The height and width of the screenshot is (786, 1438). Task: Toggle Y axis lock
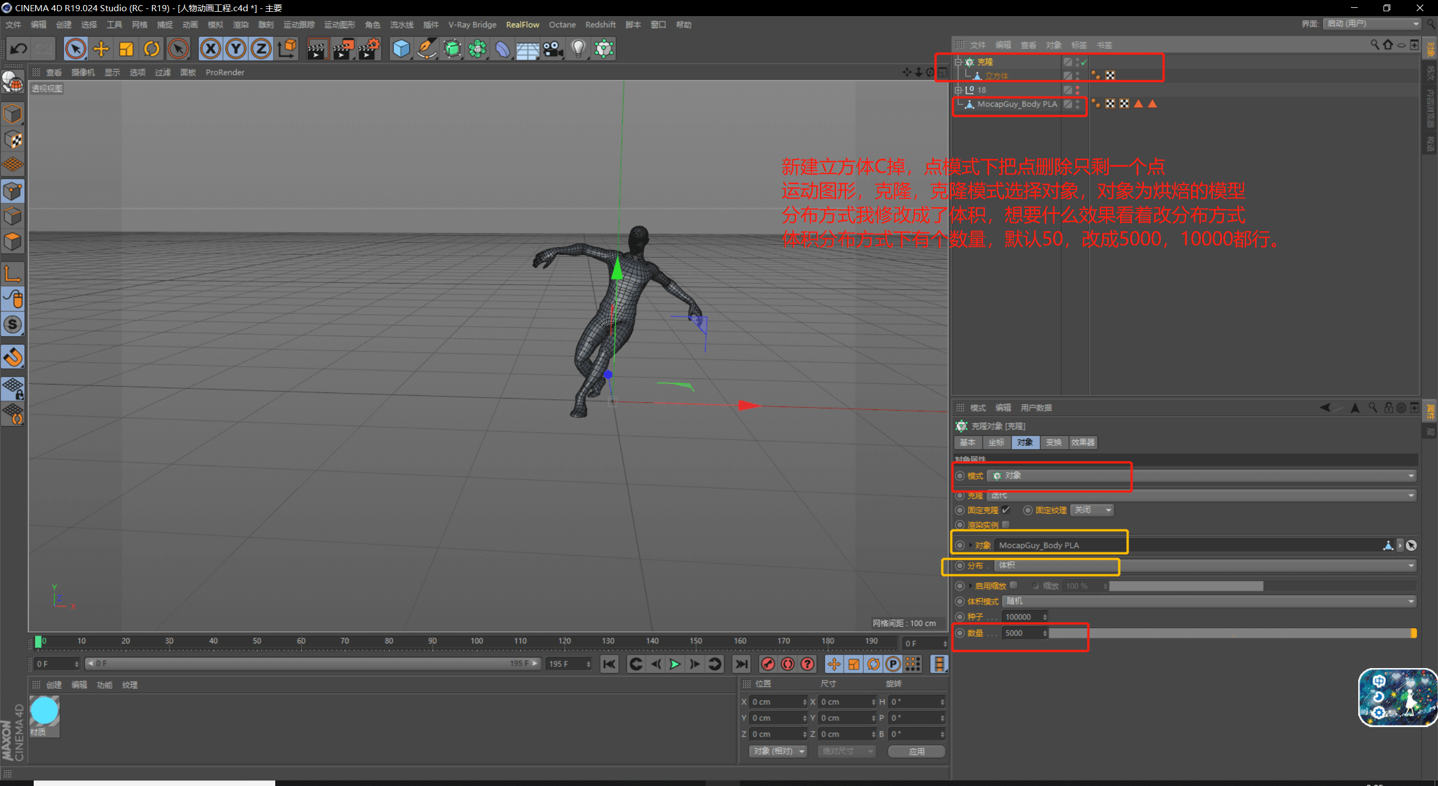click(236, 49)
